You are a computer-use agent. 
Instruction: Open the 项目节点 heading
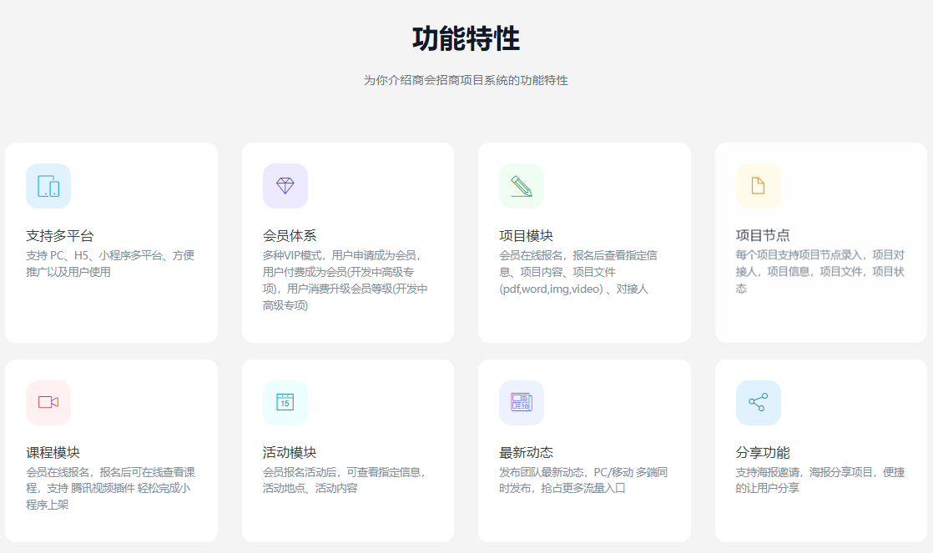pyautogui.click(x=763, y=236)
